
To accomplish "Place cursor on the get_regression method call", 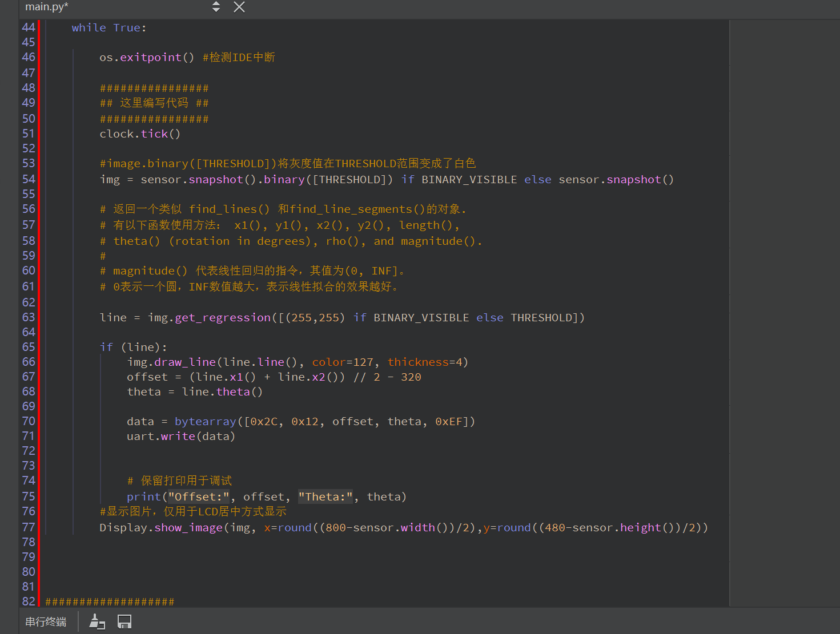I will [x=223, y=317].
